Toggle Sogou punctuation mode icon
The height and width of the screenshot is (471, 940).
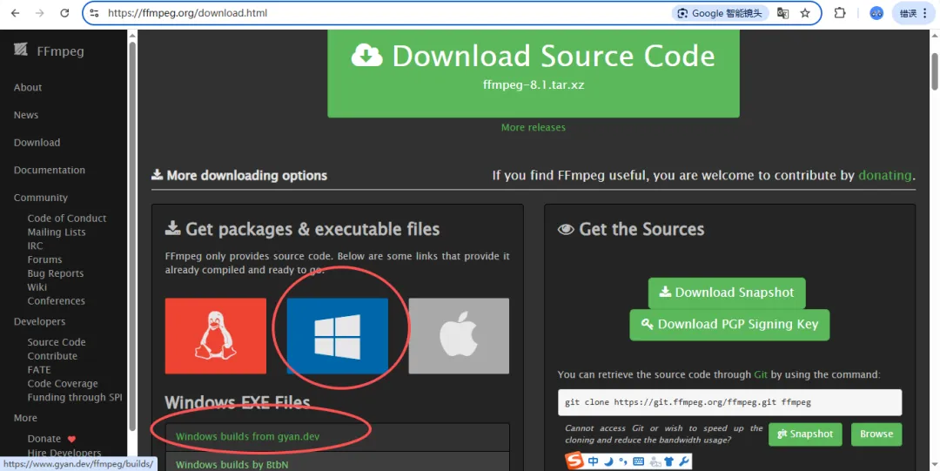pos(623,461)
